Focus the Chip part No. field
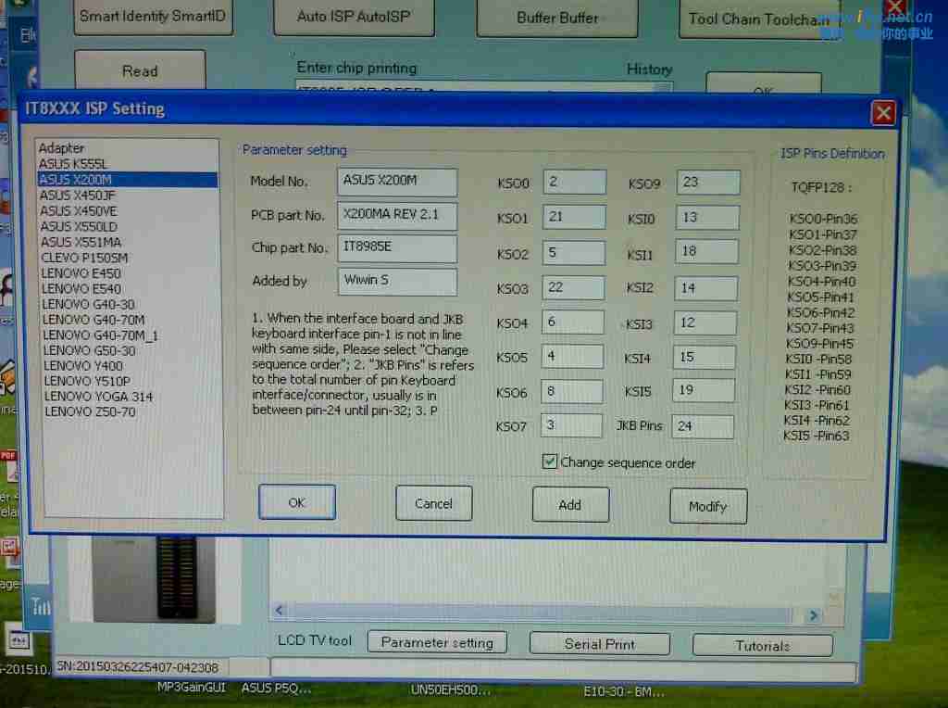This screenshot has width=948, height=708. (397, 248)
